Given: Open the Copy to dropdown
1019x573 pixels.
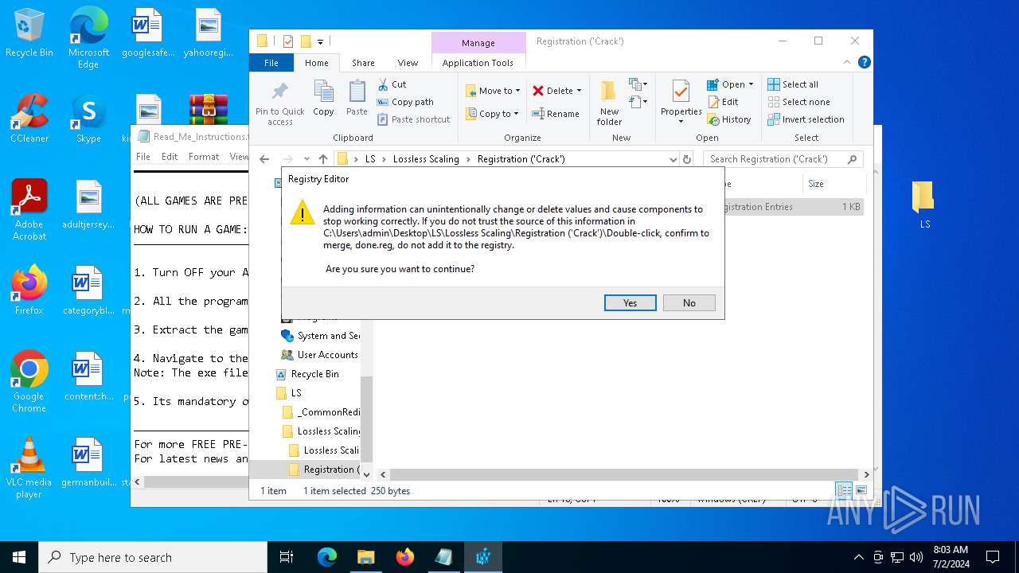Looking at the screenshot, I should (492, 114).
